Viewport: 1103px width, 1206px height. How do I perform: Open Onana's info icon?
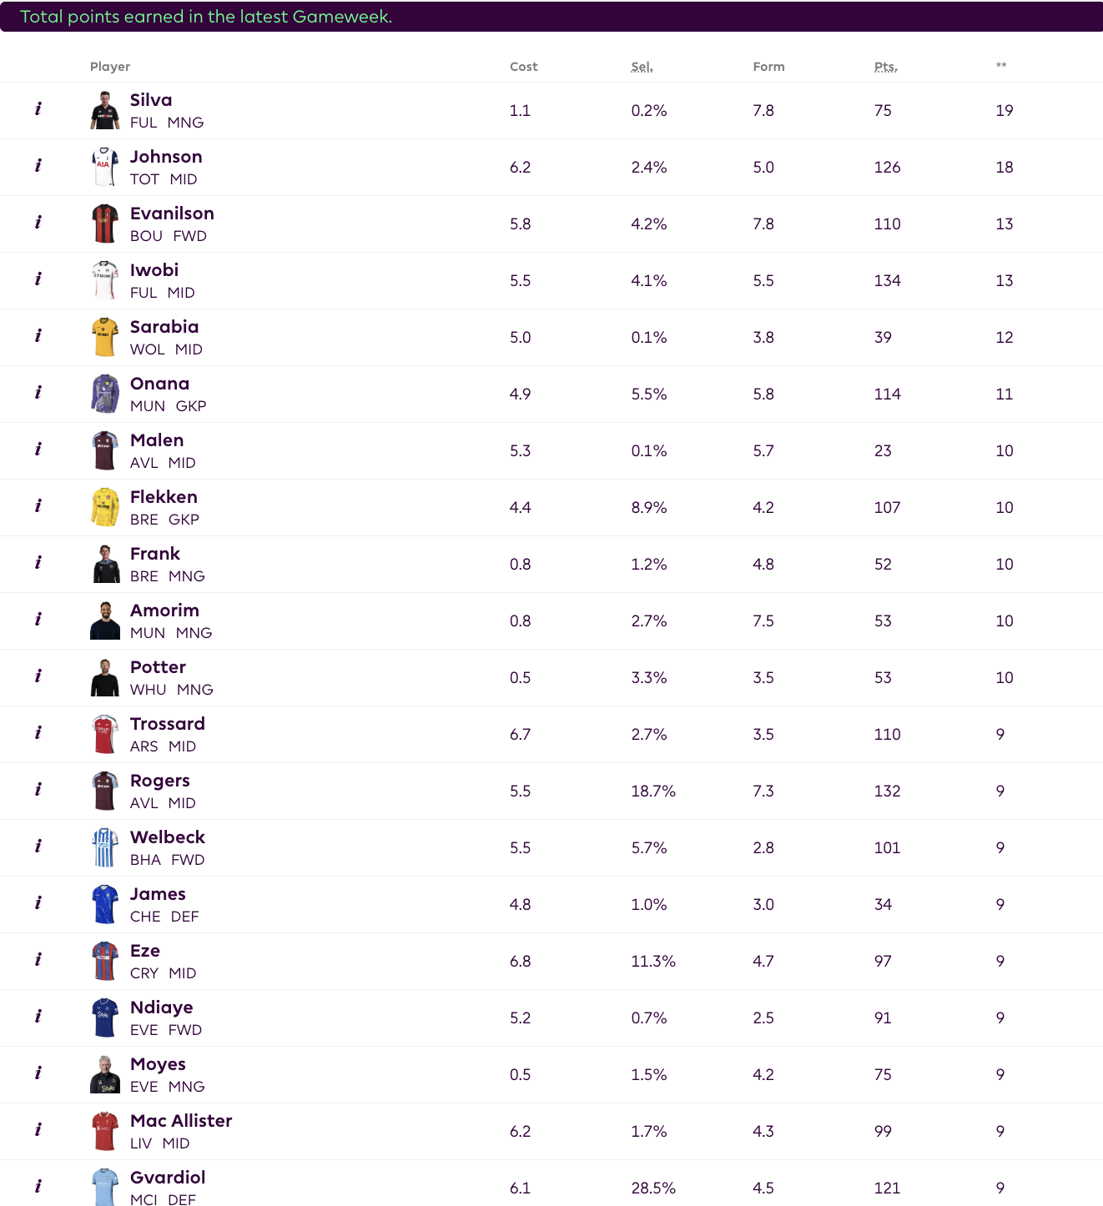click(38, 393)
